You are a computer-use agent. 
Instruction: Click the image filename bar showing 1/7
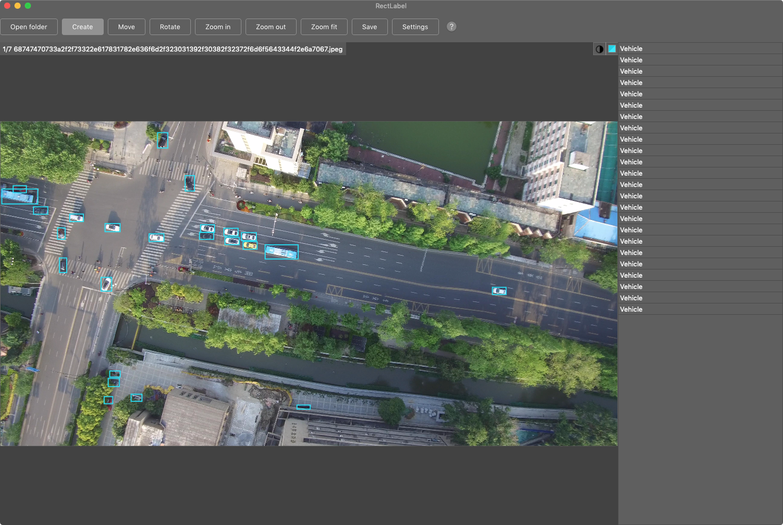pos(174,49)
